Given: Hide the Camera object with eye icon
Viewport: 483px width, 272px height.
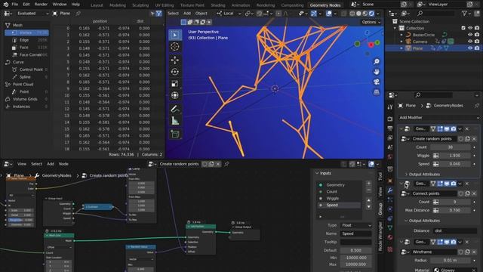Looking at the screenshot, I should (470, 42).
